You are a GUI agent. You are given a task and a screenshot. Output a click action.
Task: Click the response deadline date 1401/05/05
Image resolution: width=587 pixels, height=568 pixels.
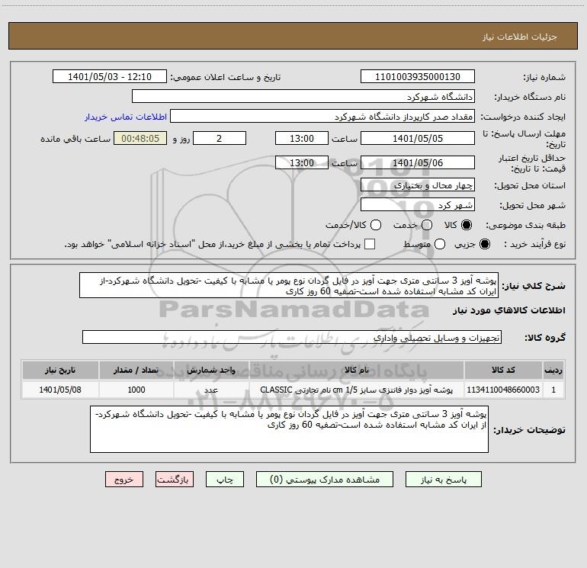418,138
